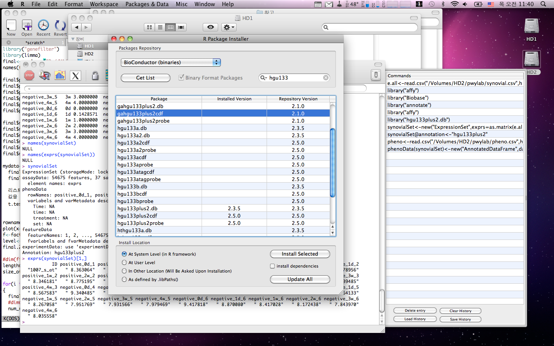Open the Packages & Data menu
Image resolution: width=554 pixels, height=346 pixels.
[147, 4]
